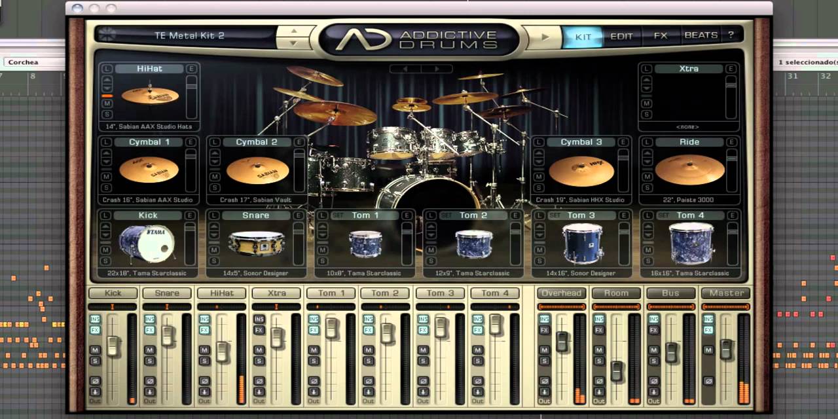Screen dimensions: 838x419
Task: Toggle FX send on the HiHat channel
Action: point(204,330)
